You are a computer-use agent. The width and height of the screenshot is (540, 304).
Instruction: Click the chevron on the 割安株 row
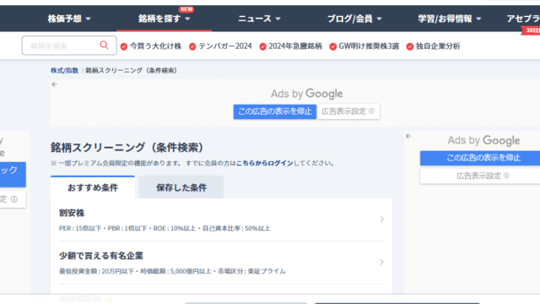click(x=381, y=220)
